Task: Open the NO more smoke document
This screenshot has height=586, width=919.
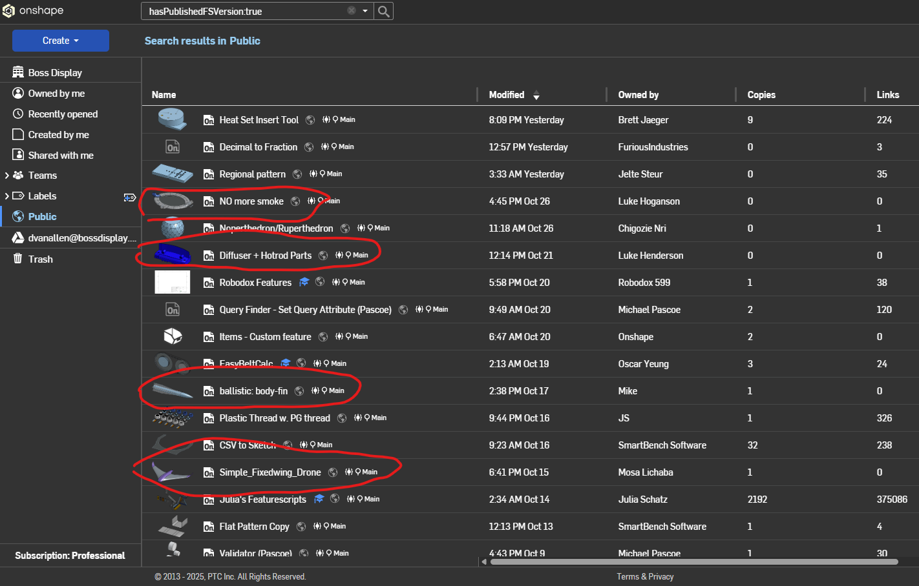Action: (x=251, y=201)
